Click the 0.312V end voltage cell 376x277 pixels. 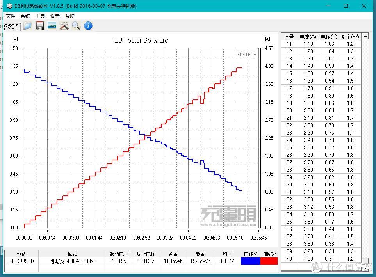click(146, 261)
